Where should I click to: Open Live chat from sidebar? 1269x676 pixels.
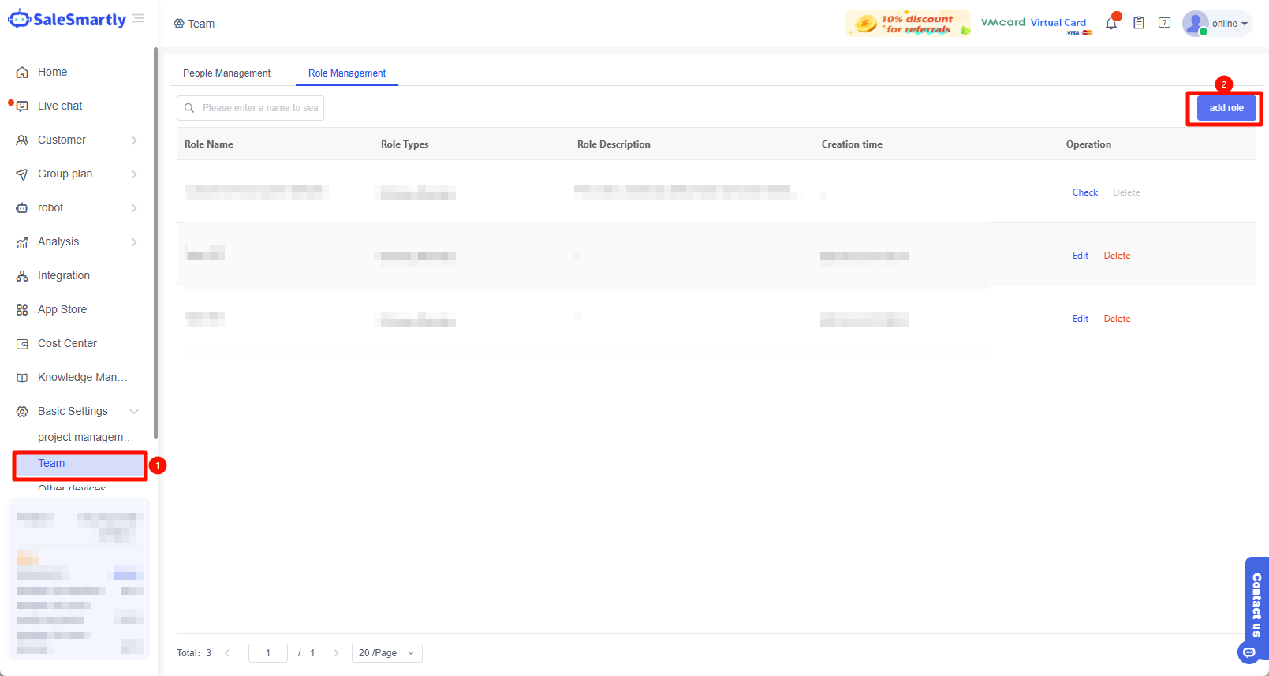pos(60,106)
